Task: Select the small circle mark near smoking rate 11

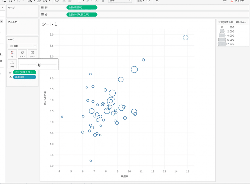Action: tap(143, 60)
